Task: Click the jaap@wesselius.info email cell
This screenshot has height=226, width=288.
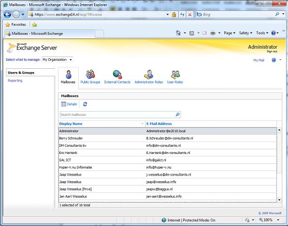Action: click(x=161, y=182)
